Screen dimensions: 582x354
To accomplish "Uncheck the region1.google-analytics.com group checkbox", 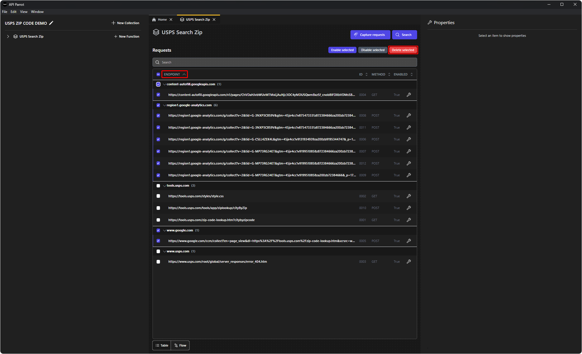I will click(x=158, y=105).
